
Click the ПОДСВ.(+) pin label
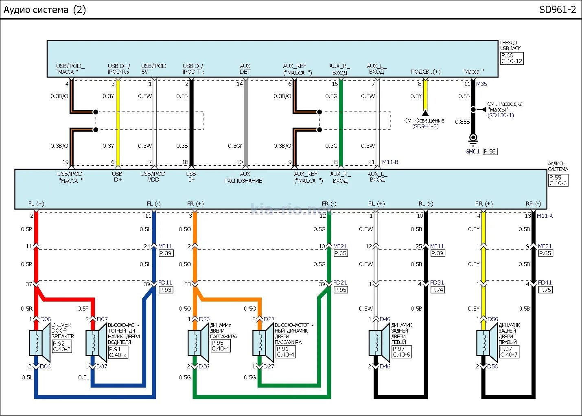(x=425, y=72)
